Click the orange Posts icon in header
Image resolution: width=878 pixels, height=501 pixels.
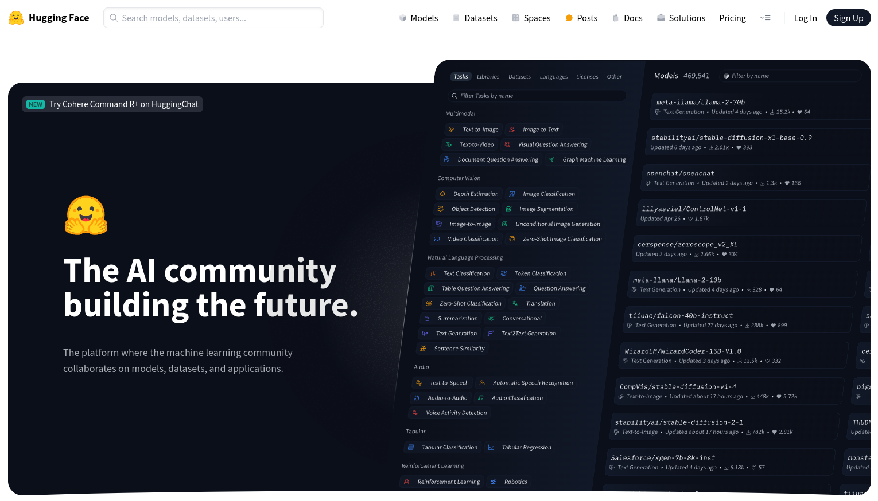pos(569,18)
